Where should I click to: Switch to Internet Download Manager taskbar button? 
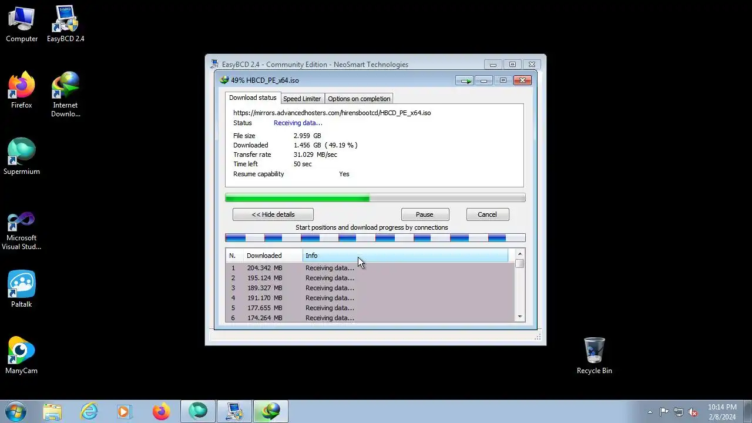point(271,411)
